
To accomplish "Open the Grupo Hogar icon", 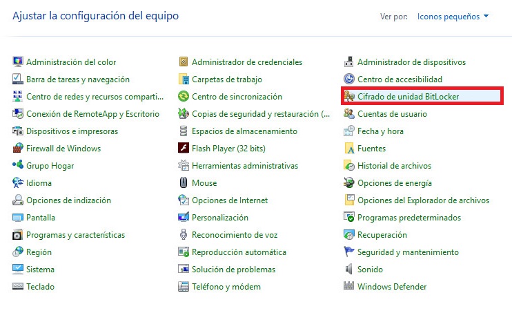I will pos(18,164).
